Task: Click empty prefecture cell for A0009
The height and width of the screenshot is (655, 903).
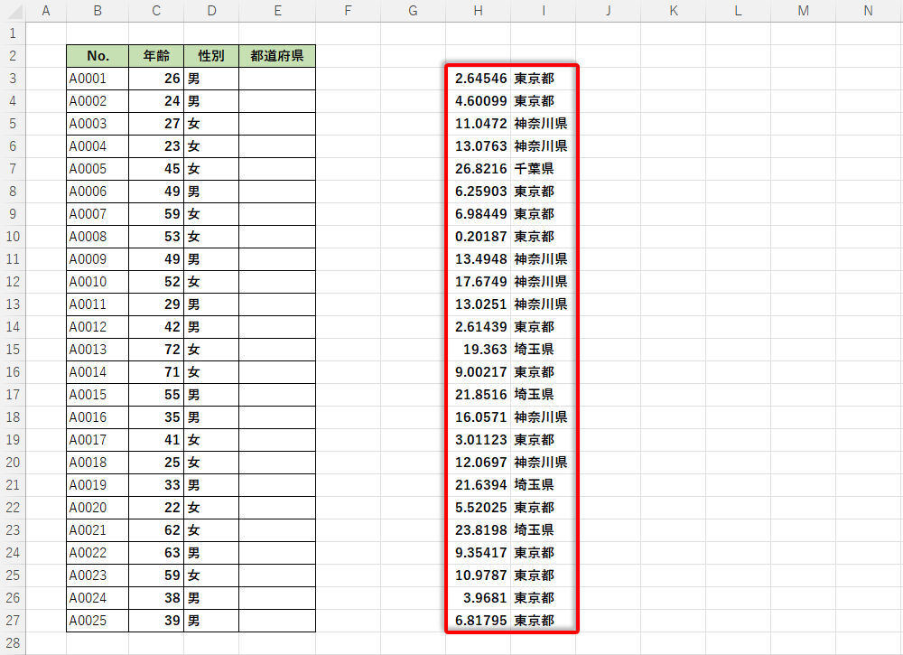Action: pos(277,259)
